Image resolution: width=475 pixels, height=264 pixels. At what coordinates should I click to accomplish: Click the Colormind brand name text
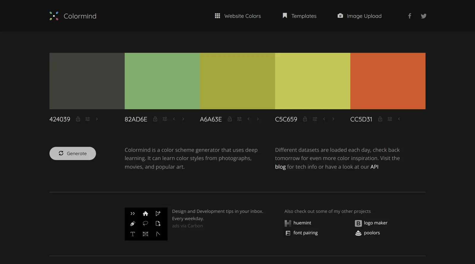80,16
